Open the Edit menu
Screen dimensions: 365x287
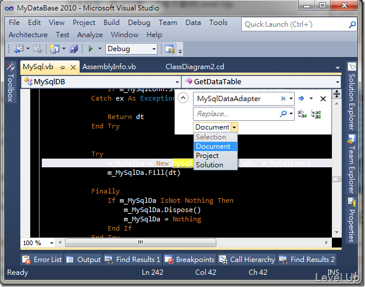coord(34,23)
